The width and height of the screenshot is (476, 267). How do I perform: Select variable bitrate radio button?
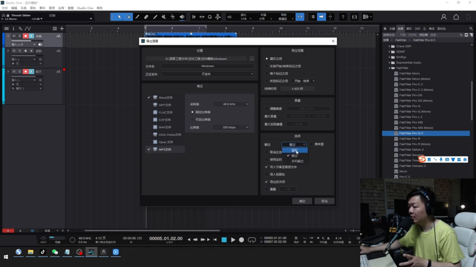192,120
